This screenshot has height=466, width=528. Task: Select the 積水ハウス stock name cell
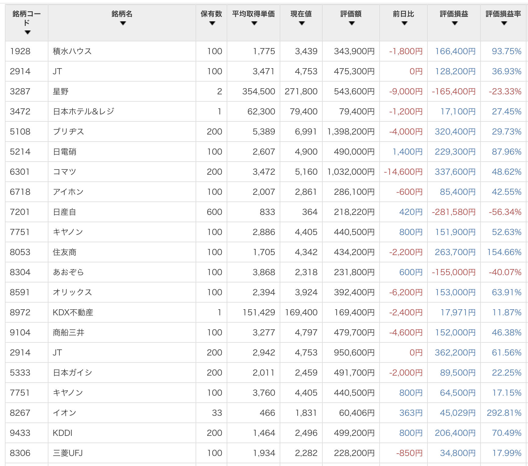point(72,51)
